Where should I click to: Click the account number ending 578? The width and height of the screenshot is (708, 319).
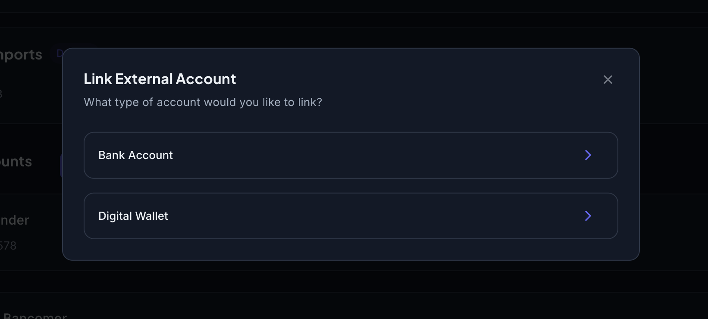click(x=8, y=246)
